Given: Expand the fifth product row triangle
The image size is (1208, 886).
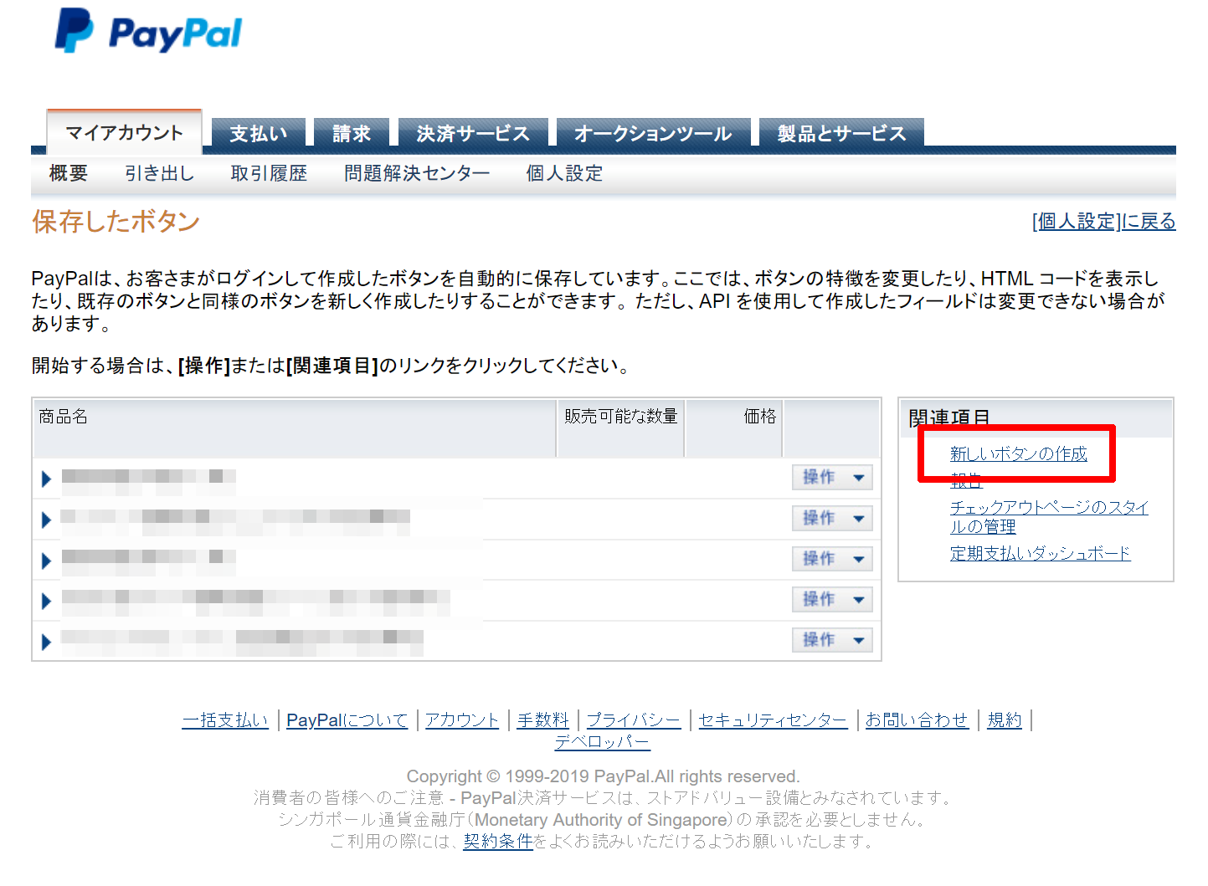Looking at the screenshot, I should (46, 642).
